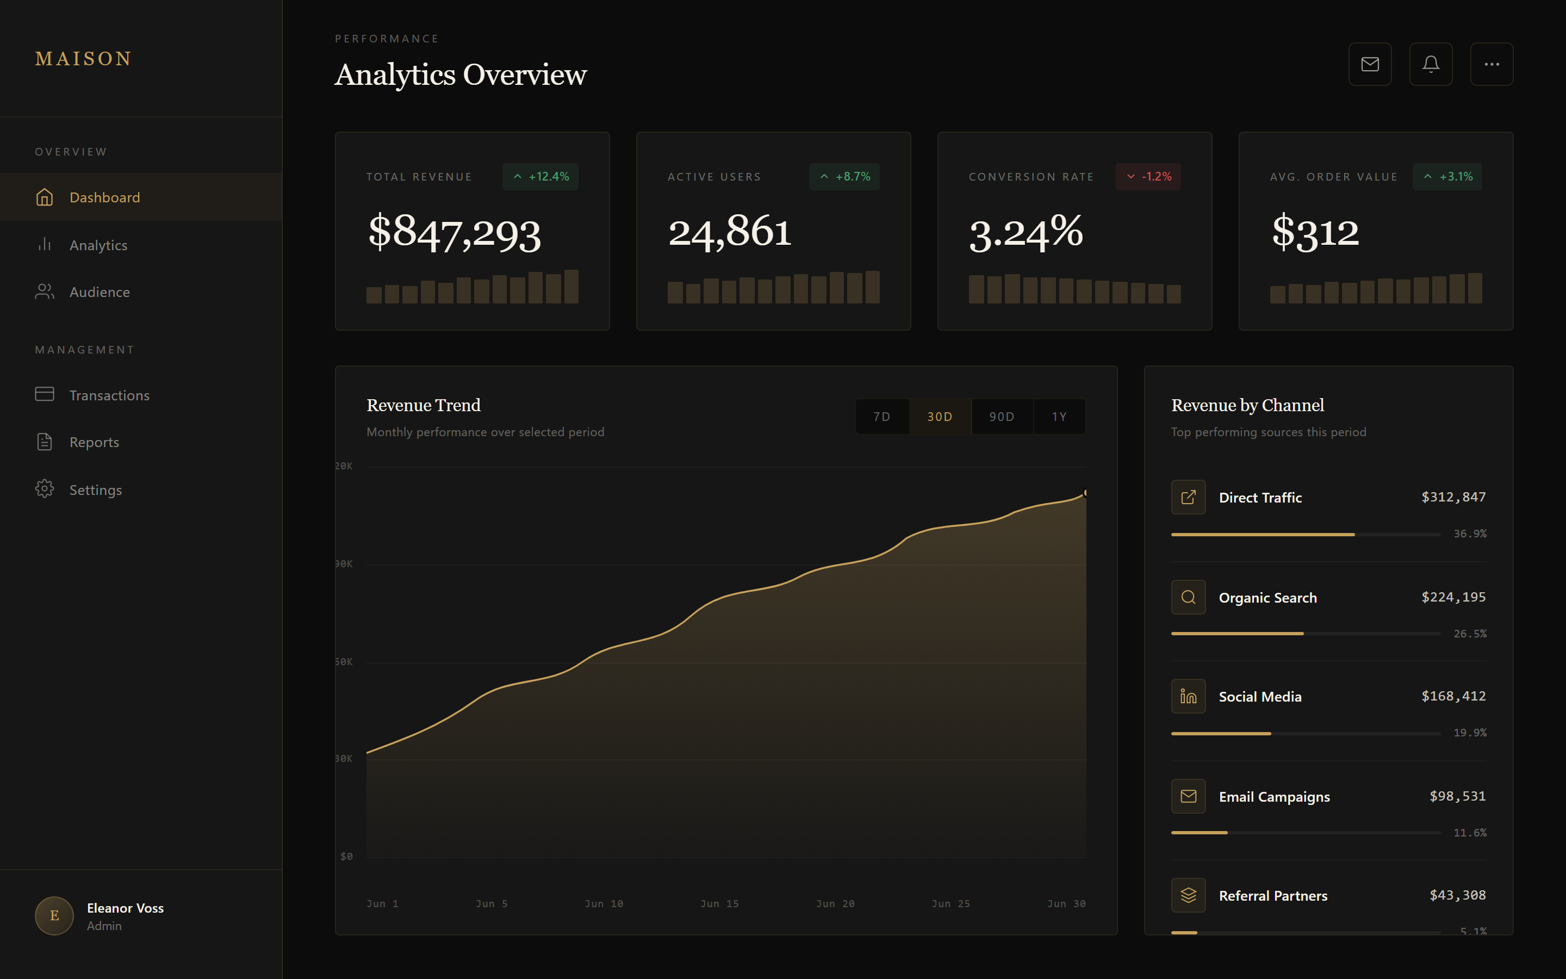Click the Organic Search 26.5% progress bar

(x=1305, y=633)
